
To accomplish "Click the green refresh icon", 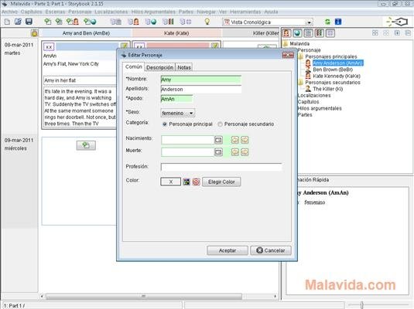I will pyautogui.click(x=327, y=22).
